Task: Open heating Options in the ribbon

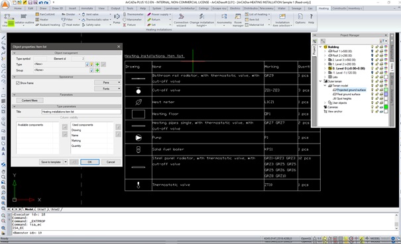Action: 300,19
